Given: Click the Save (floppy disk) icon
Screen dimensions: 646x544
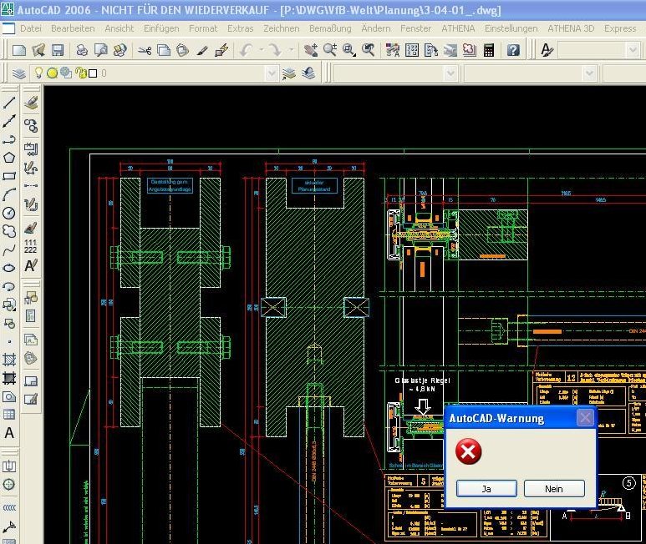Looking at the screenshot, I should click(58, 50).
